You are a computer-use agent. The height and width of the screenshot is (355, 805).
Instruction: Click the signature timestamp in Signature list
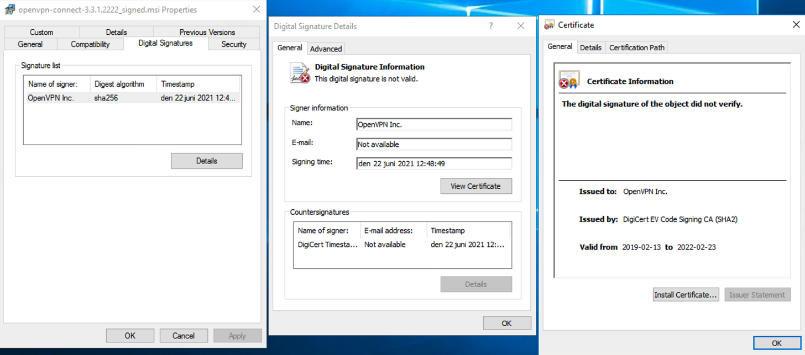point(198,98)
